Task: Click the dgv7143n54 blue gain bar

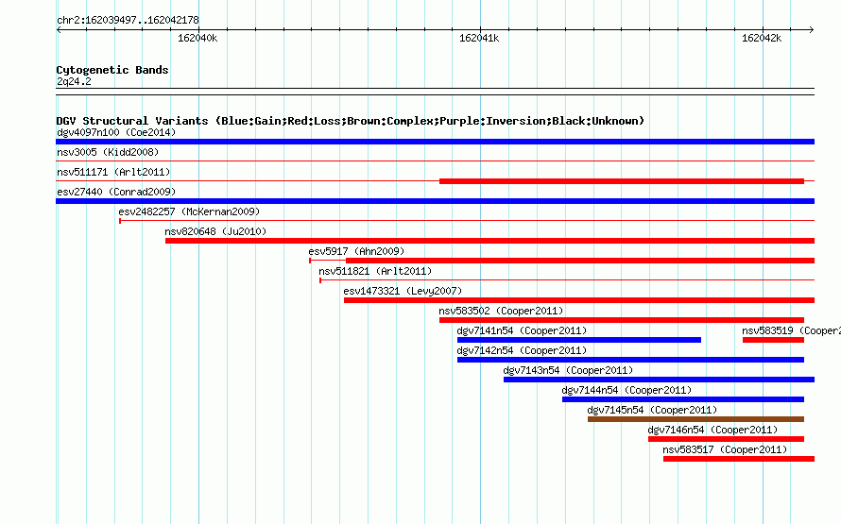Action: [660, 380]
